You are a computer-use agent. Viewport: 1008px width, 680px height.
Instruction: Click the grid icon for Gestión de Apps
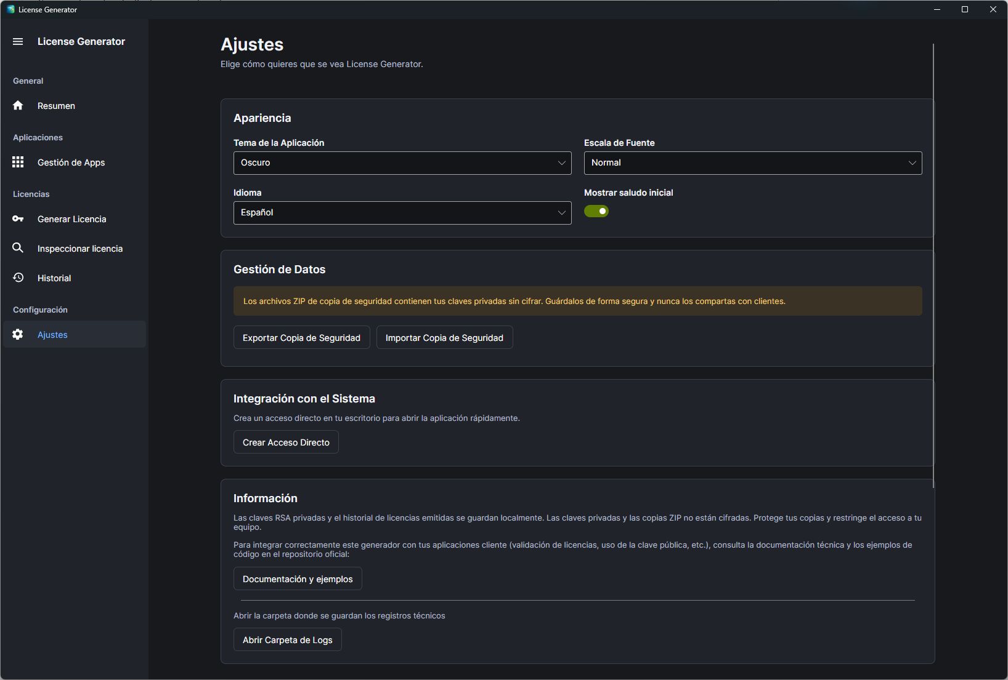(x=18, y=162)
